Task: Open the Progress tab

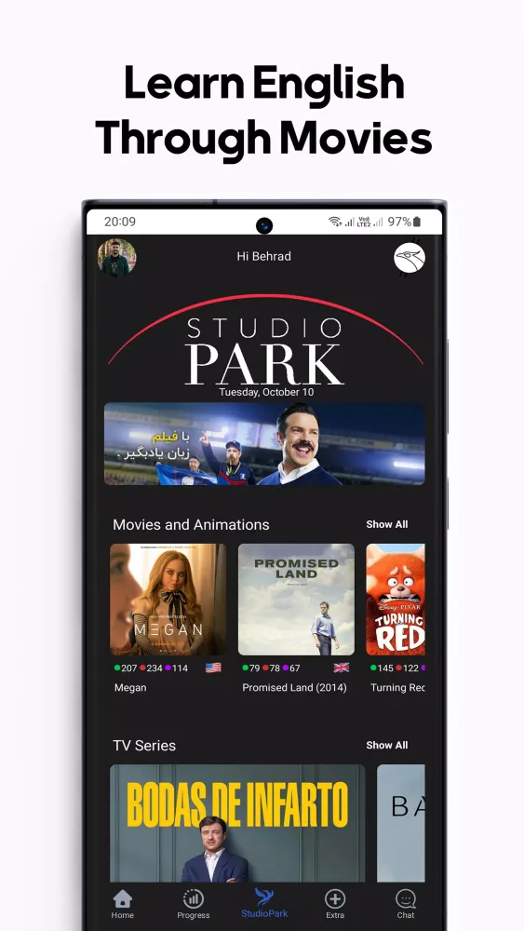Action: pos(194,904)
